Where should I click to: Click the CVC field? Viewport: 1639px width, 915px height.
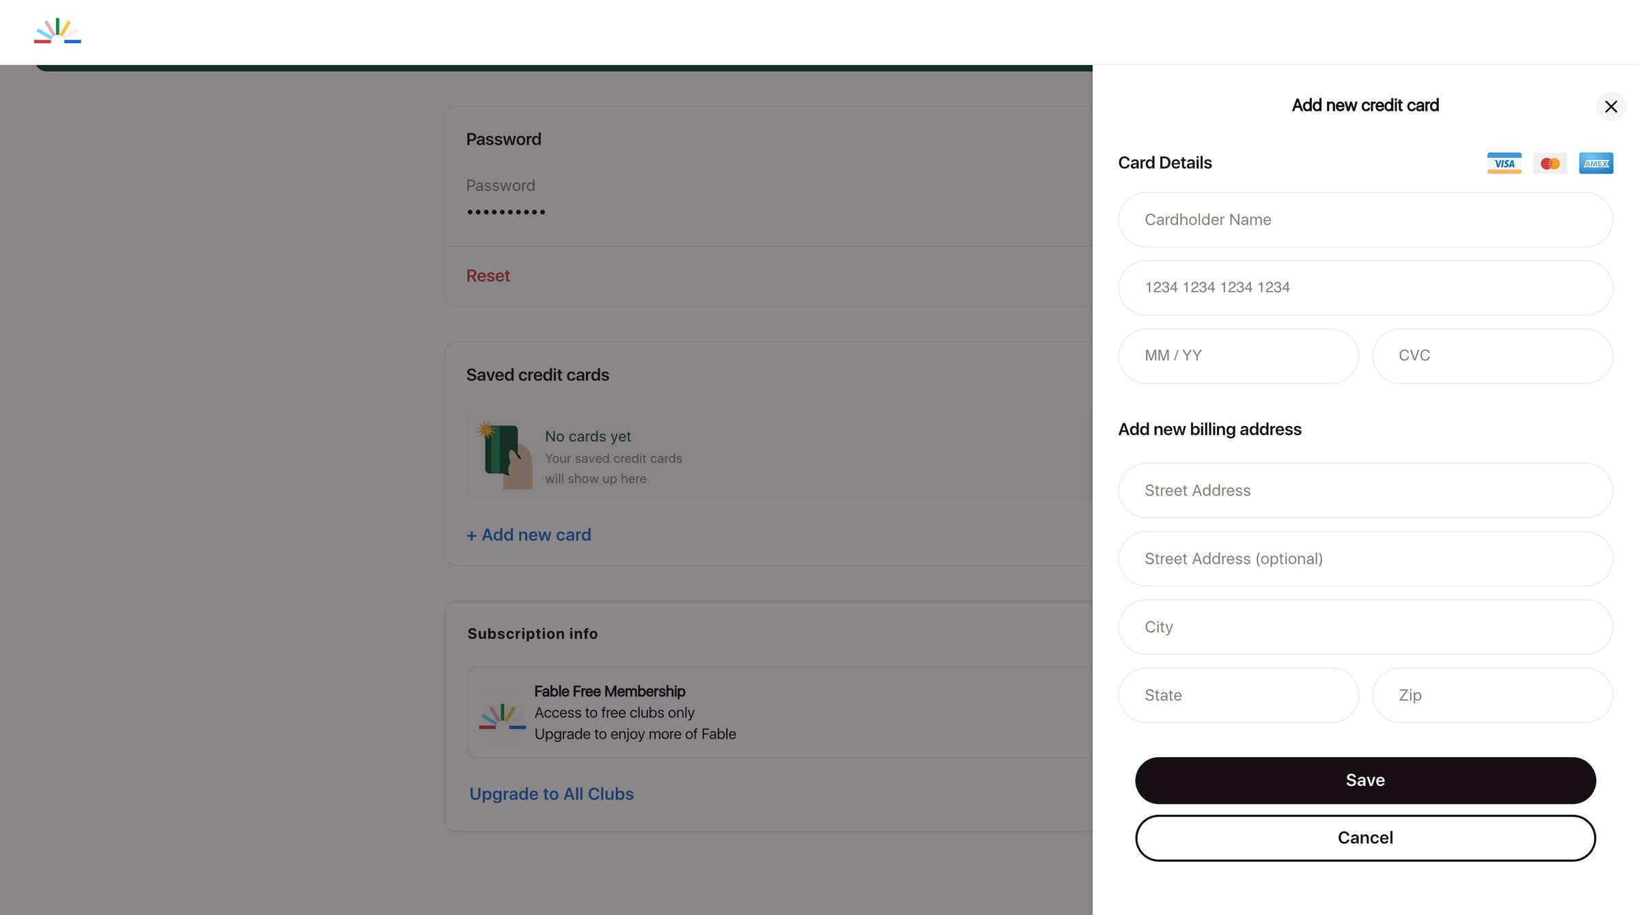(x=1492, y=356)
